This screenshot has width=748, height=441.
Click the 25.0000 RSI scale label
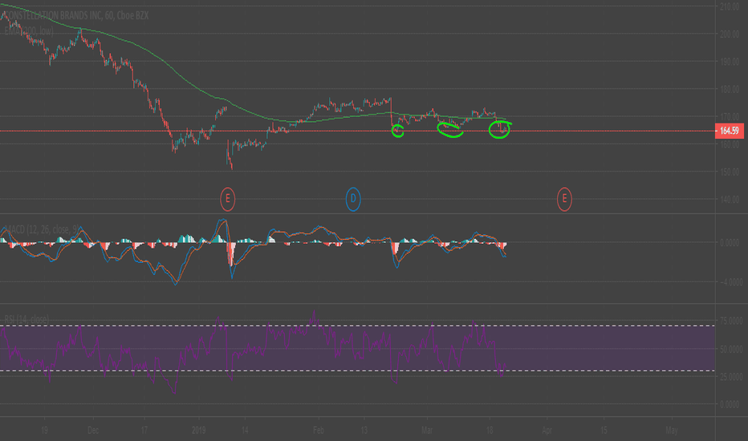(x=731, y=377)
